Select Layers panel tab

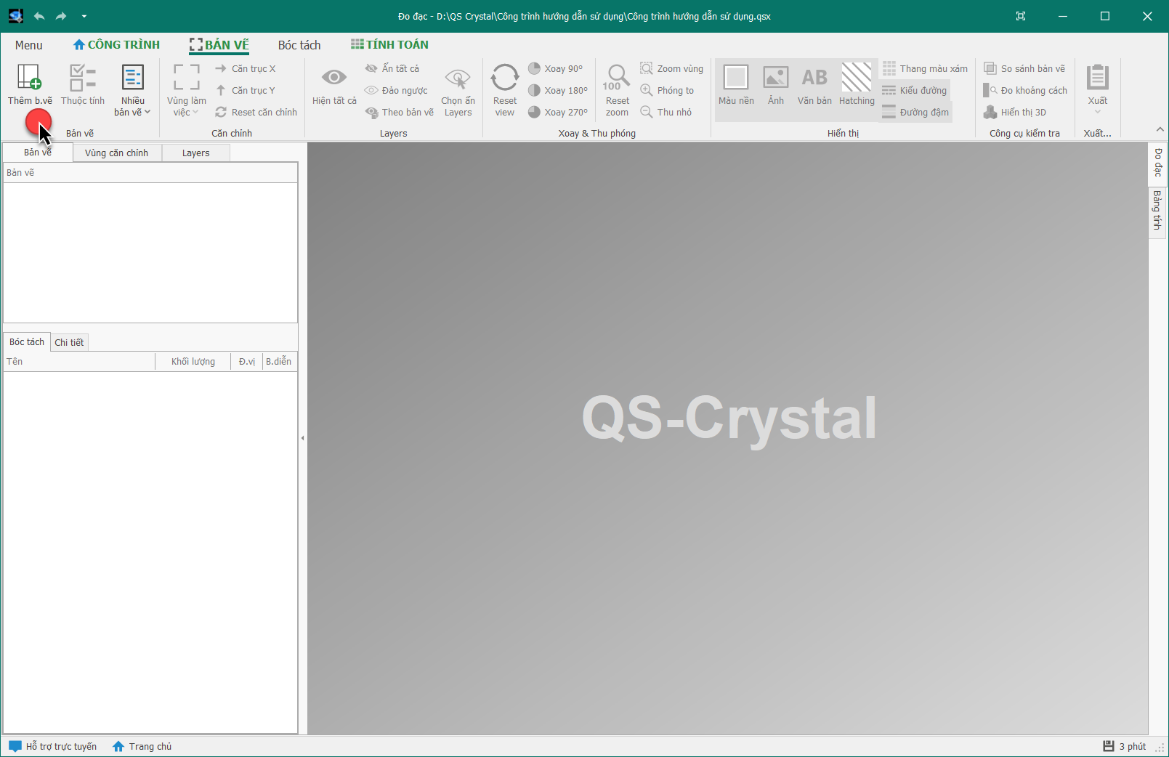click(195, 153)
